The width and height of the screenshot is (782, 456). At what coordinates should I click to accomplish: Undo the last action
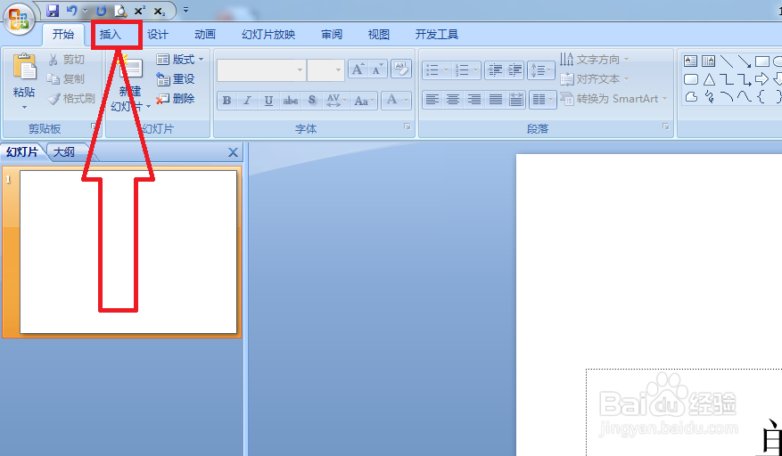pyautogui.click(x=72, y=11)
